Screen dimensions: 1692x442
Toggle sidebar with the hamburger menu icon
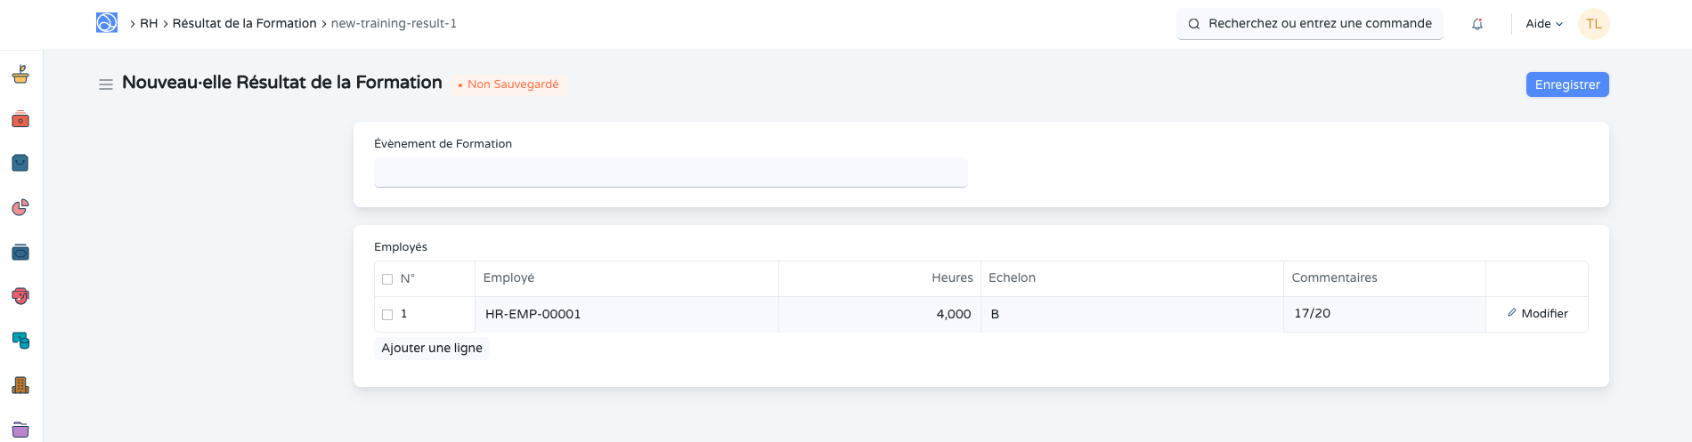pos(105,84)
